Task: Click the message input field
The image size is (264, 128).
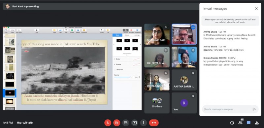Action: coord(227,109)
